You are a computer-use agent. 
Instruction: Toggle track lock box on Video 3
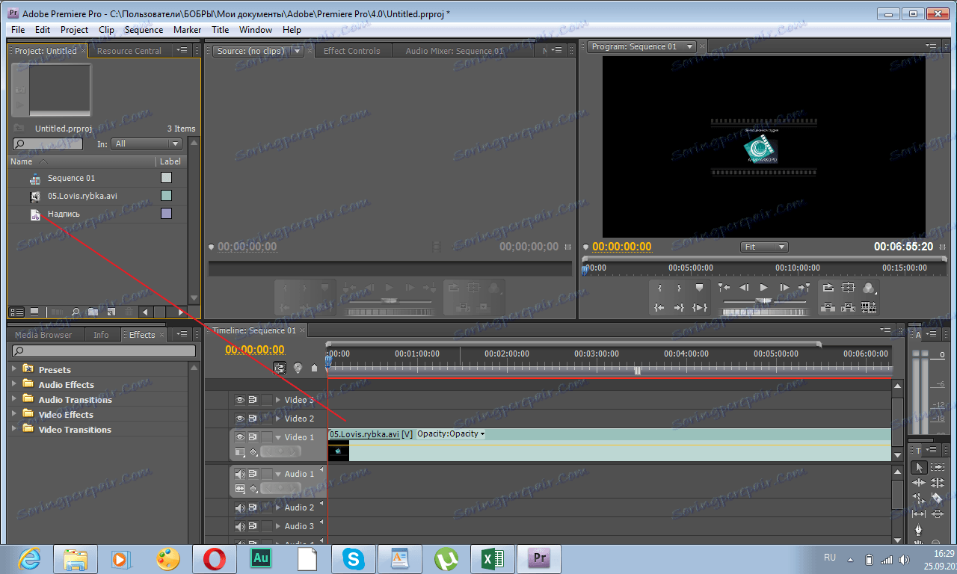(x=266, y=400)
